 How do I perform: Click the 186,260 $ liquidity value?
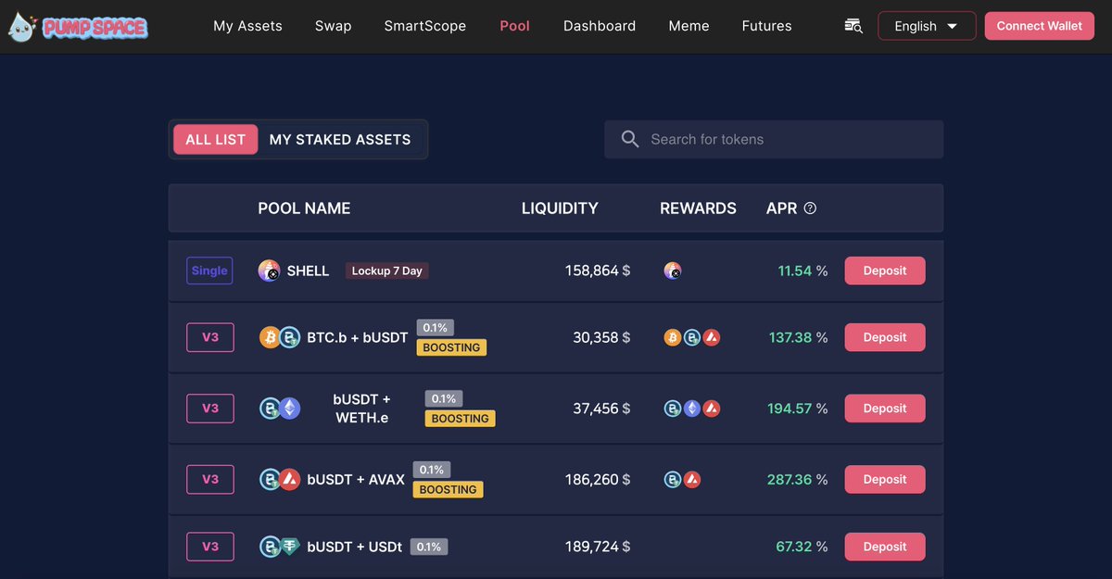point(598,480)
